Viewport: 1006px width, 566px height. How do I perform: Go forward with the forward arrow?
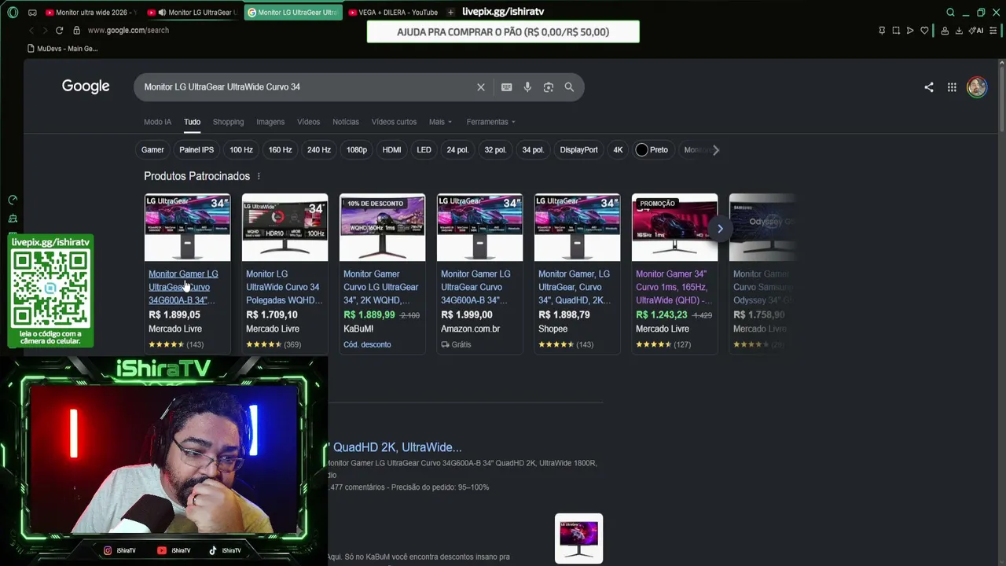click(44, 31)
